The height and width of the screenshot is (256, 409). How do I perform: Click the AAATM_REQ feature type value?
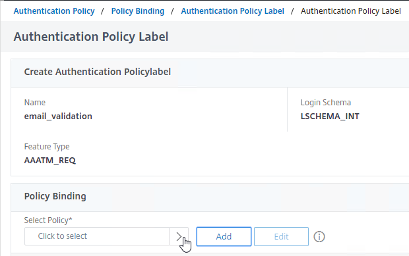[x=50, y=161]
